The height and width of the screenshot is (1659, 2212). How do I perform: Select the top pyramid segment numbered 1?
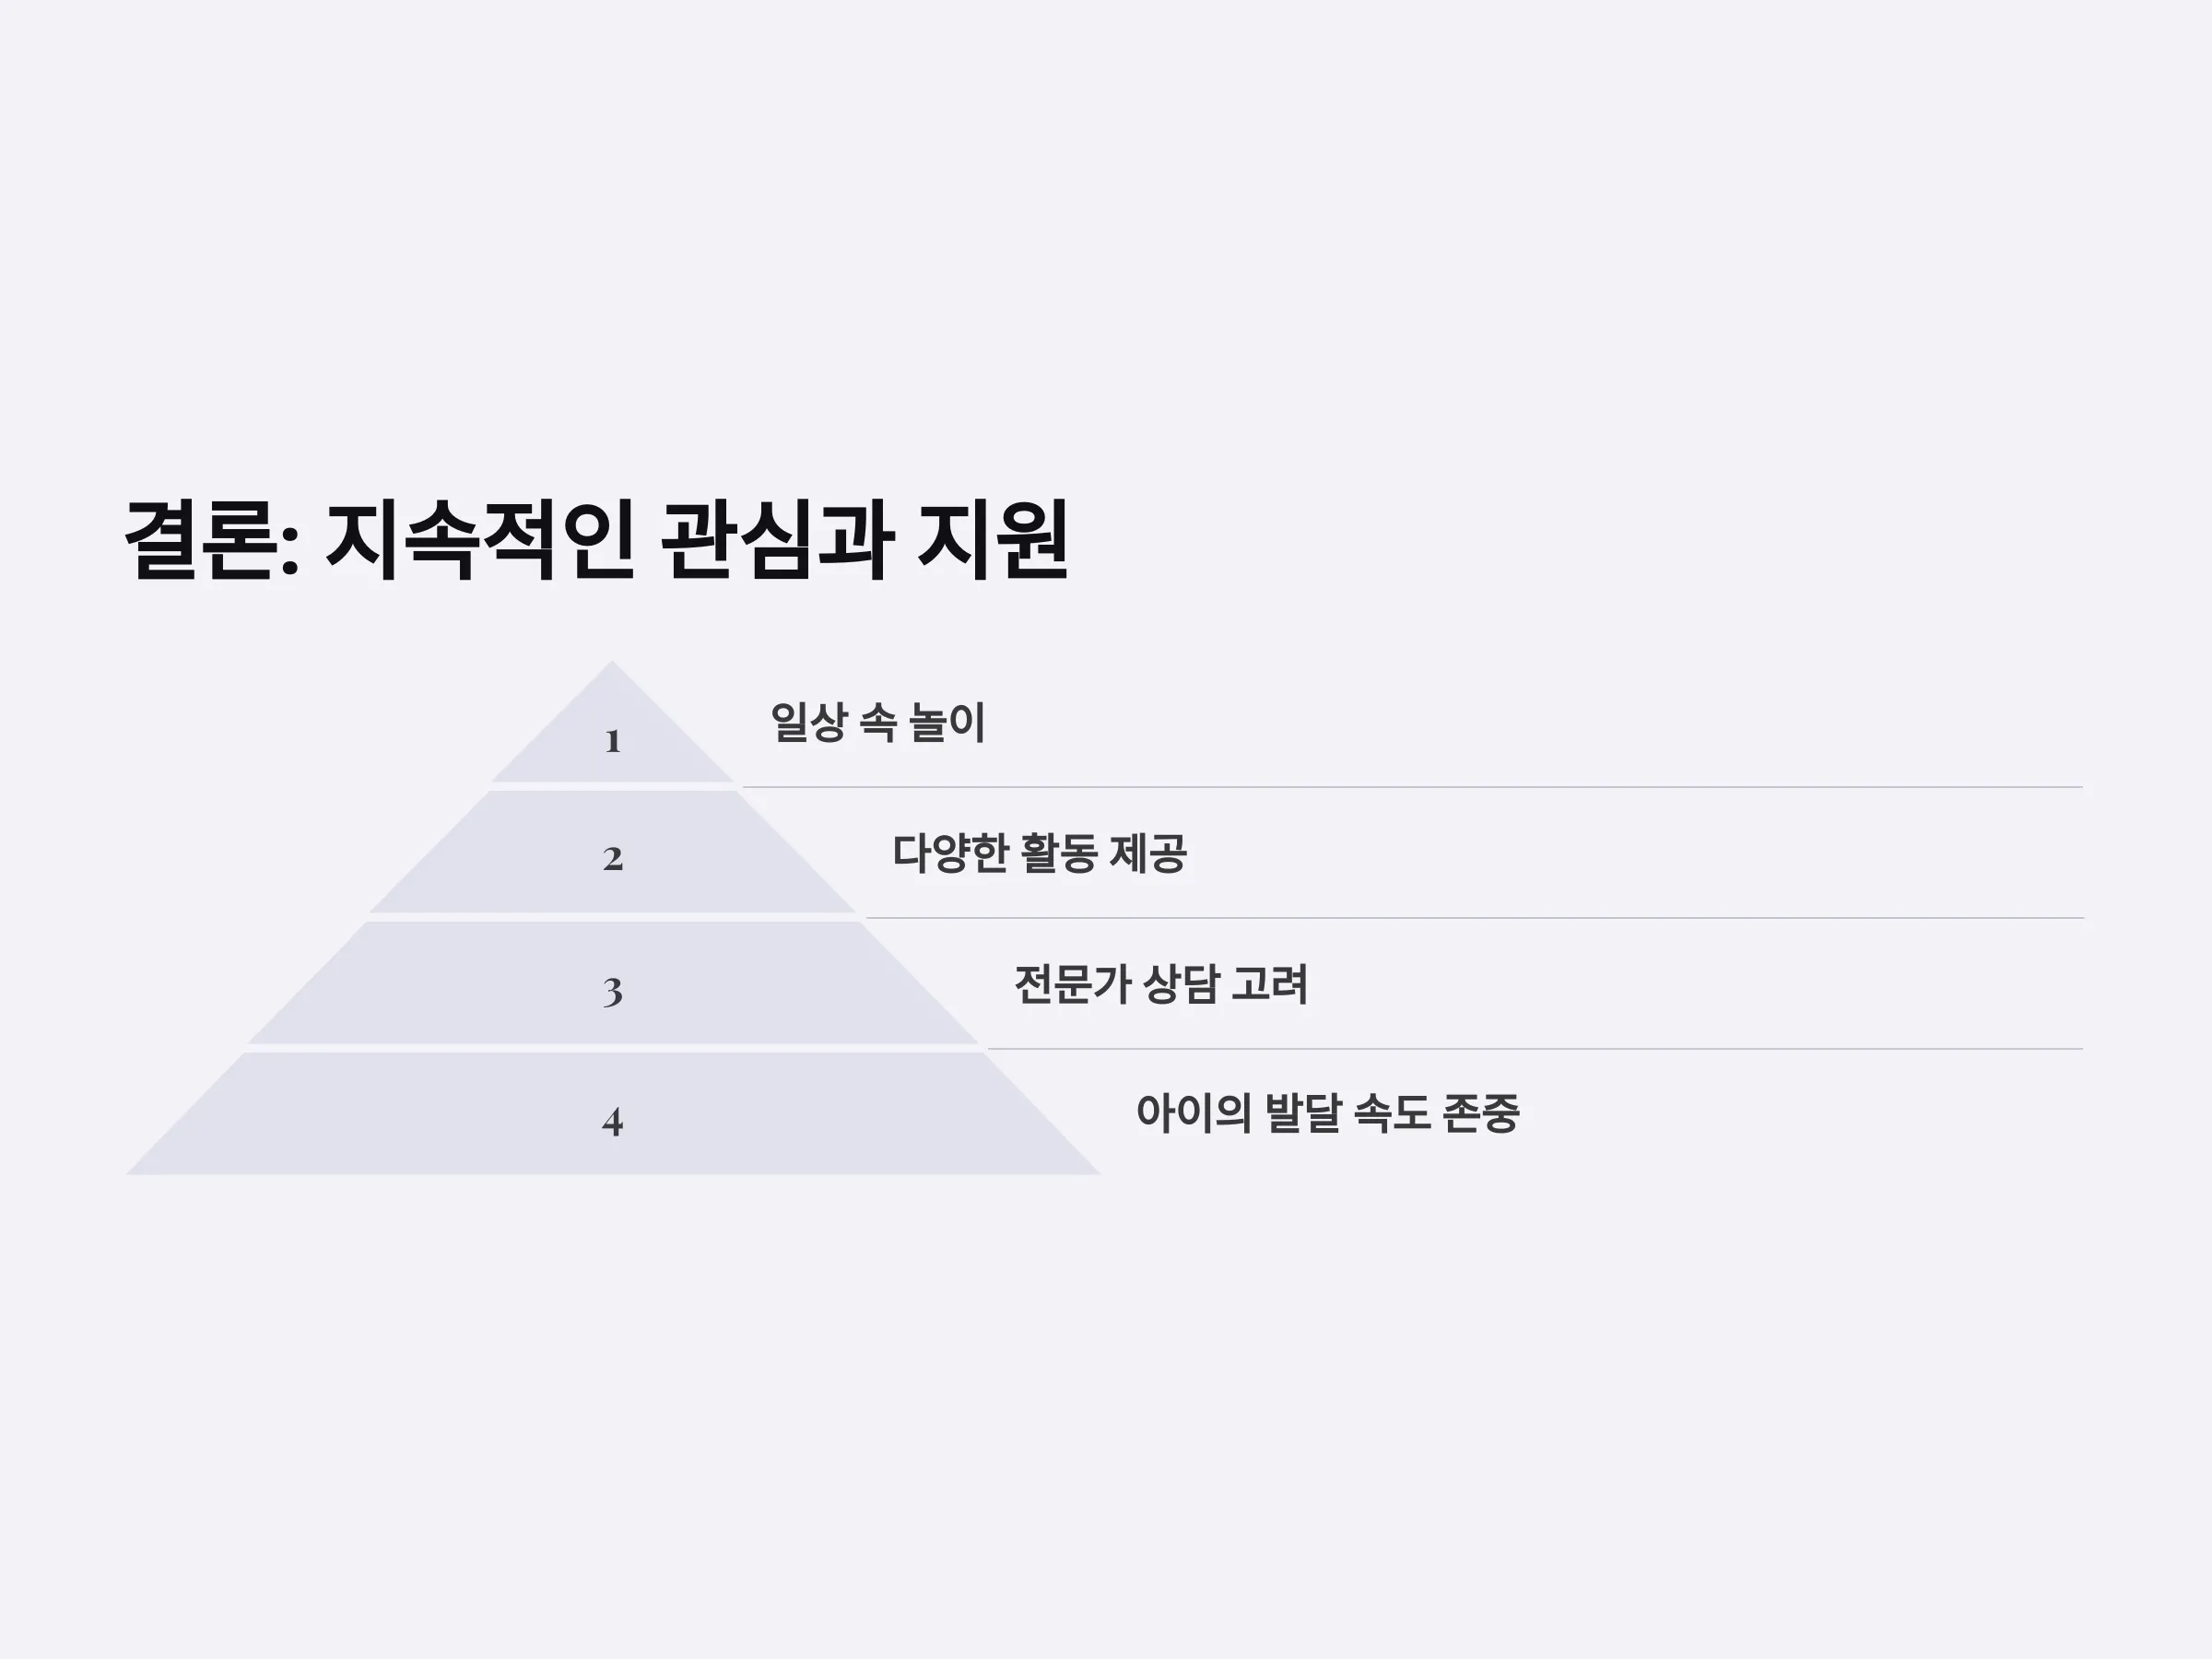coord(612,722)
